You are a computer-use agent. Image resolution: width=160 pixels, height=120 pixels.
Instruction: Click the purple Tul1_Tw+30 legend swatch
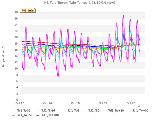[129, 111]
